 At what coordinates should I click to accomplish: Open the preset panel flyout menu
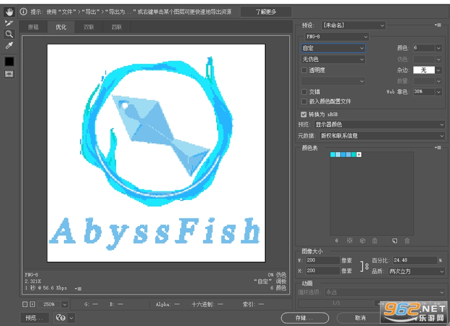pos(437,25)
